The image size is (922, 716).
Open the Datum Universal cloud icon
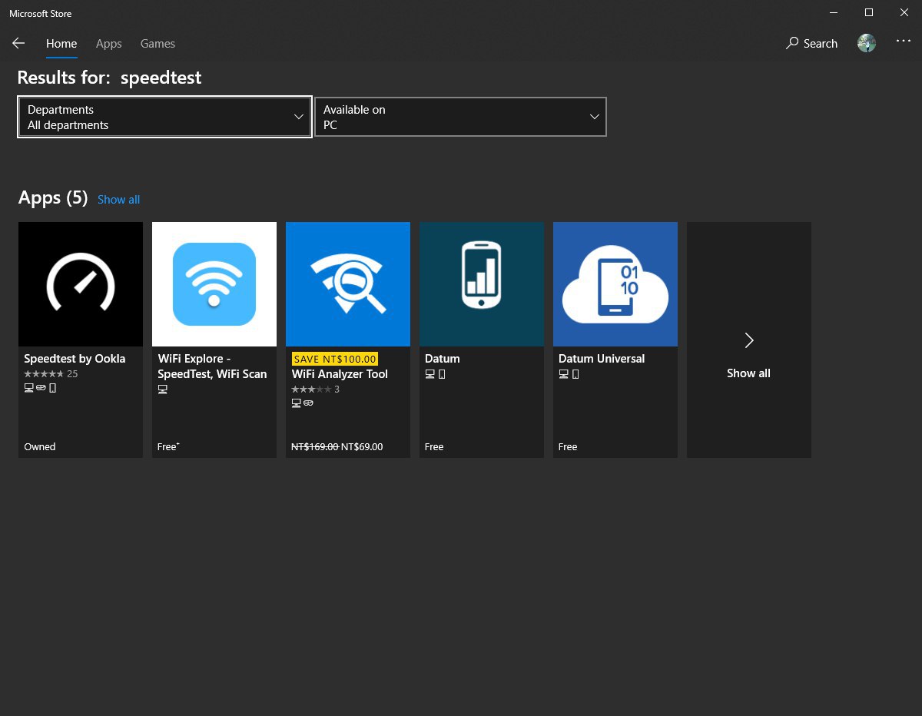pos(615,284)
